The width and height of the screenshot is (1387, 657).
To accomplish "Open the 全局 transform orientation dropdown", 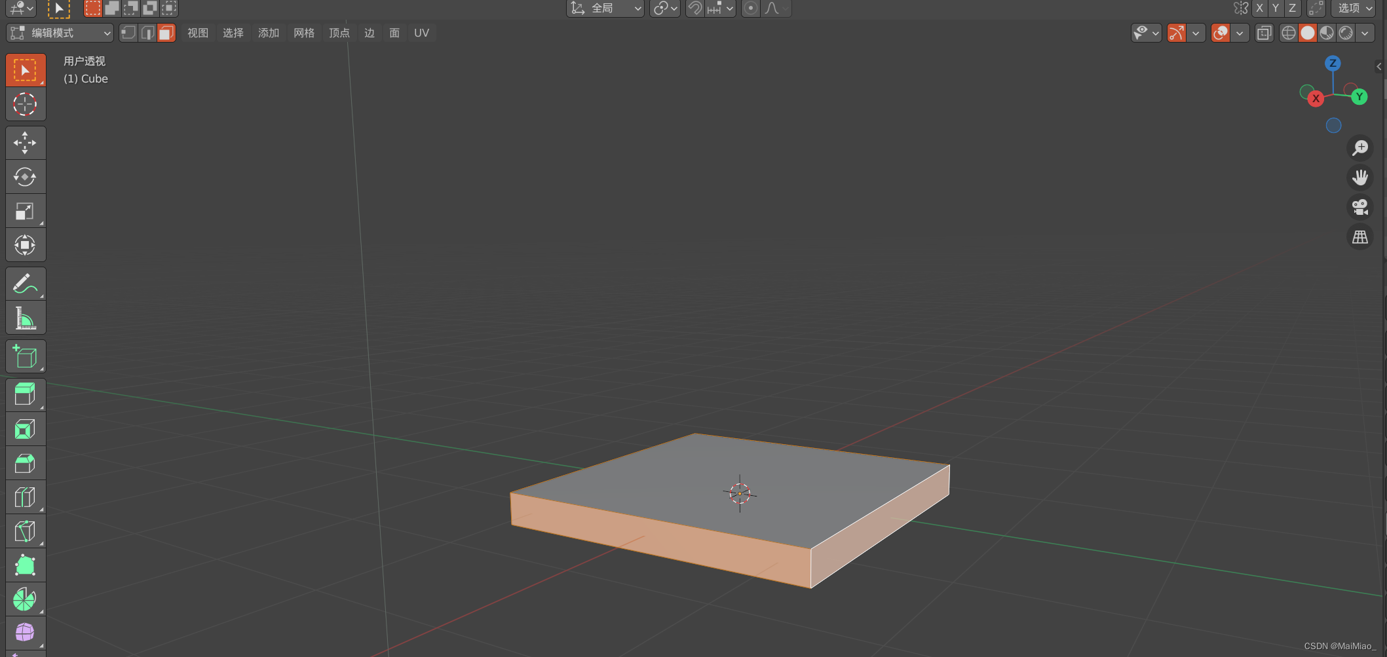I will pos(605,9).
